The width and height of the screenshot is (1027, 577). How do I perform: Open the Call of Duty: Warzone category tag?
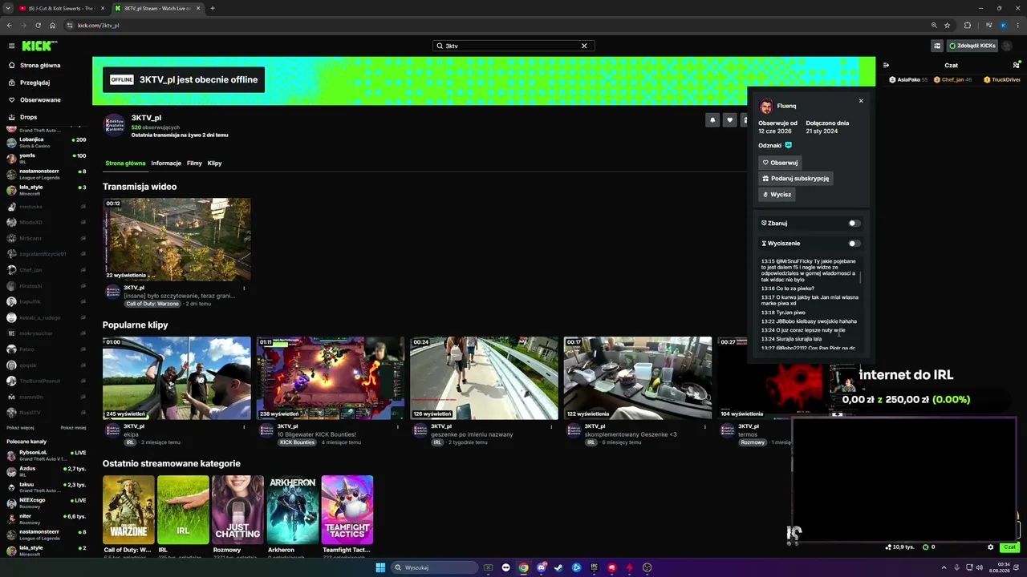[153, 304]
